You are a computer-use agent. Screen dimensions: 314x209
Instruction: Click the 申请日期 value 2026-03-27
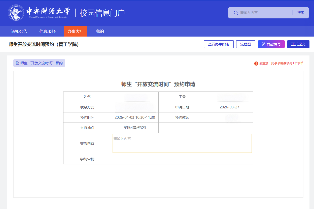point(229,107)
